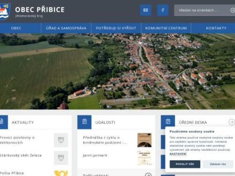Open the UDÁLOSTI heading
Viewport: 235px width, 176px height.
pos(105,122)
